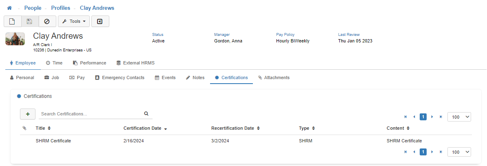487x166 pixels.
Task: Open SHRM Certificate row title
Action: click(x=53, y=141)
